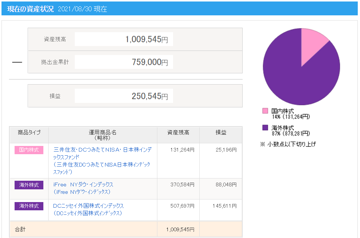The height and width of the screenshot is (238, 360).
Task: Click the pink 国内株式 legend marker
Action: 266,111
